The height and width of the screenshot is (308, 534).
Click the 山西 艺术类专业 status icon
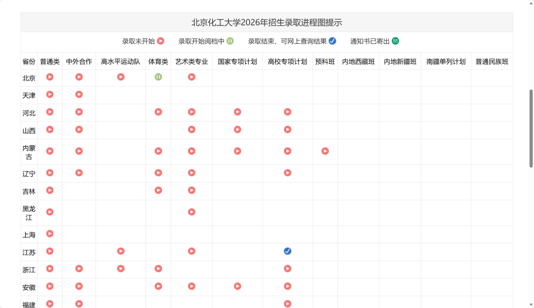coord(191,129)
